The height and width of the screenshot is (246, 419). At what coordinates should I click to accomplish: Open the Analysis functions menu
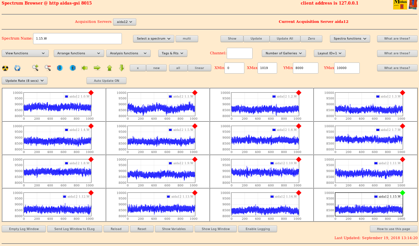pos(128,53)
